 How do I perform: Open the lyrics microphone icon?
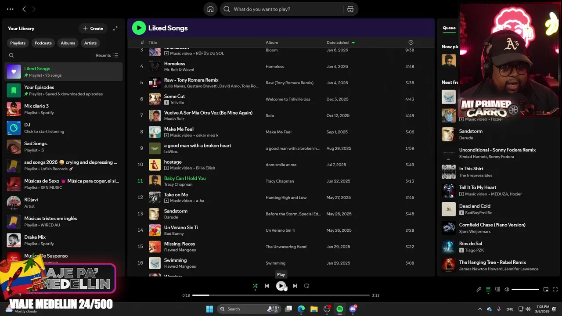tap(479, 290)
